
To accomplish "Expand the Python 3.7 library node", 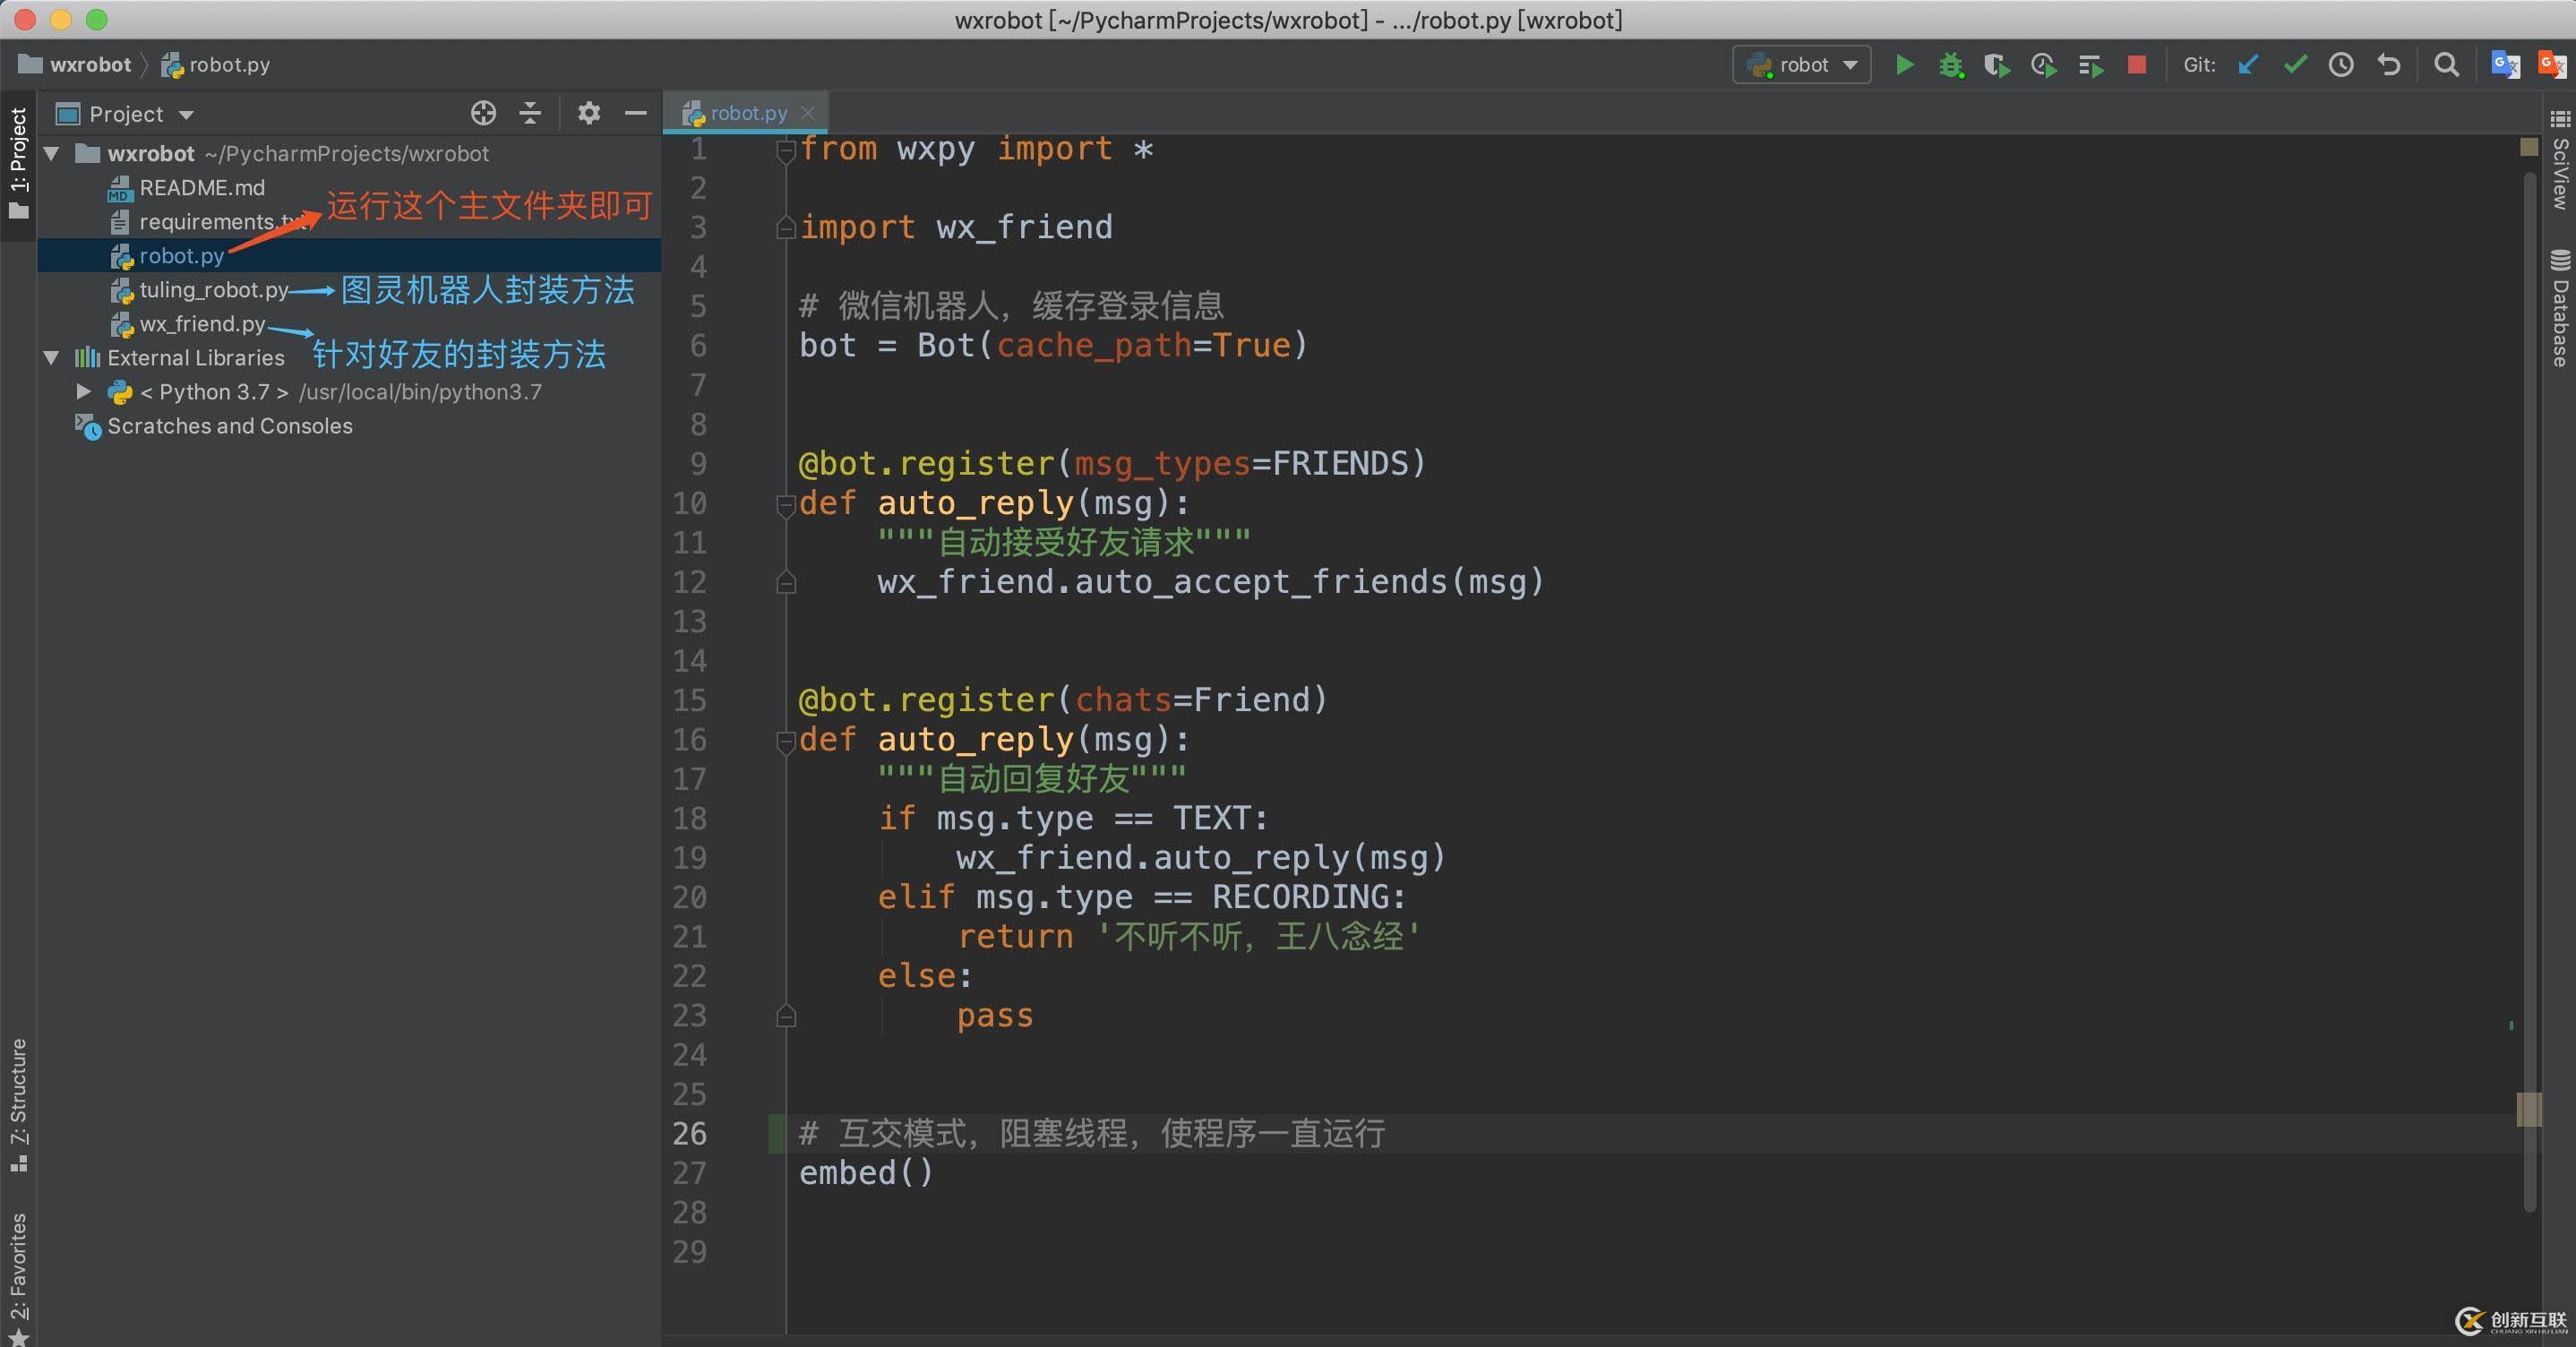I will point(84,392).
